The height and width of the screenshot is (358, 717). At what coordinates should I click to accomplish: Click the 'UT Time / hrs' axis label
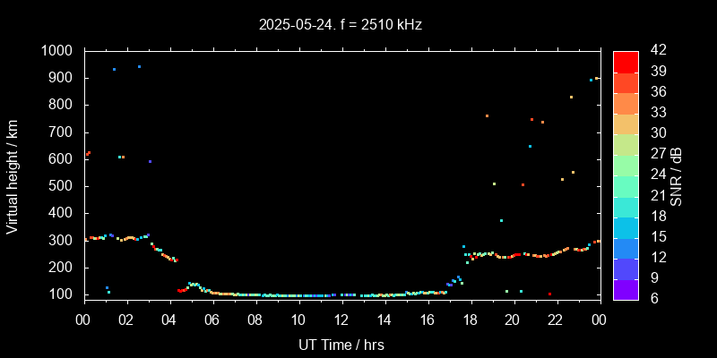341,344
